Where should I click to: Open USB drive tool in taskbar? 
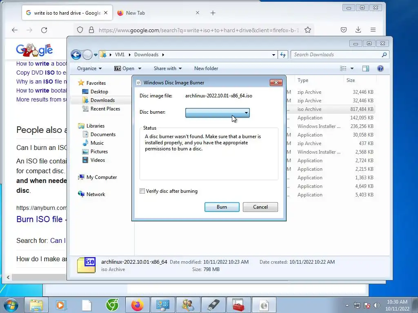(213, 305)
